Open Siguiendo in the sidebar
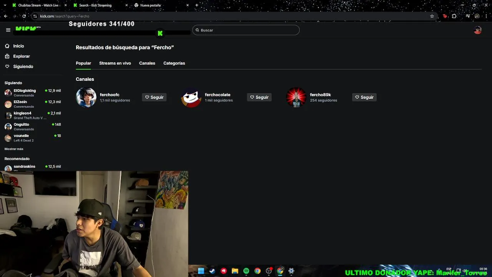 pyautogui.click(x=23, y=67)
